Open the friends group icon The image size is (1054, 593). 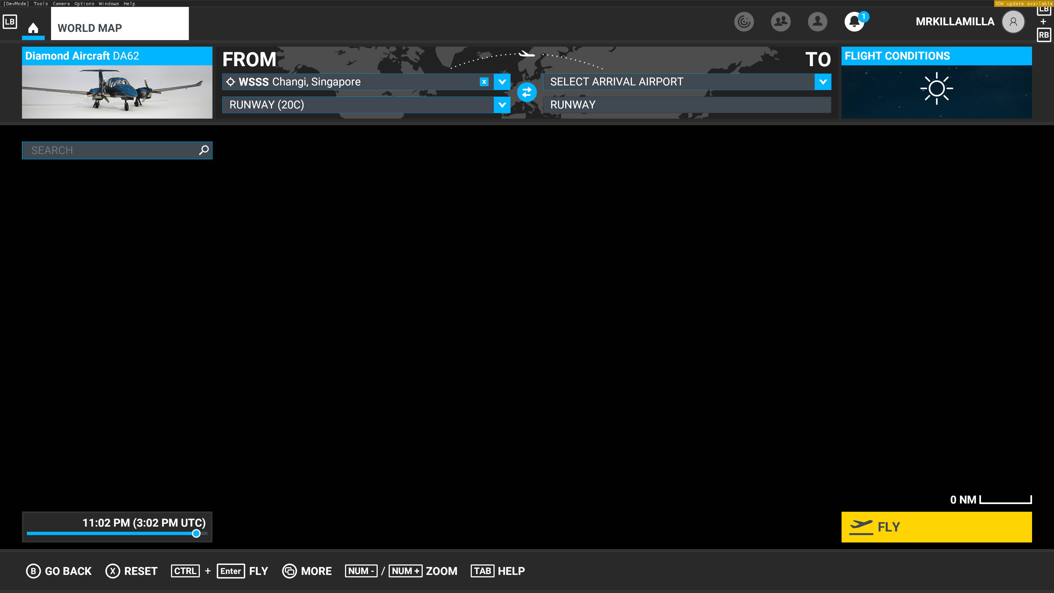tap(780, 22)
